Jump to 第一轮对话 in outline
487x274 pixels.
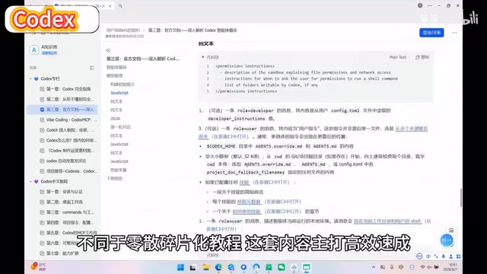click(120, 127)
